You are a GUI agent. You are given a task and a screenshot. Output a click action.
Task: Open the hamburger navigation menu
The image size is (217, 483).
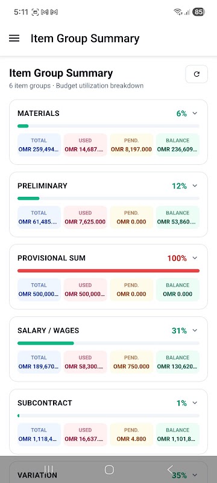pyautogui.click(x=14, y=39)
